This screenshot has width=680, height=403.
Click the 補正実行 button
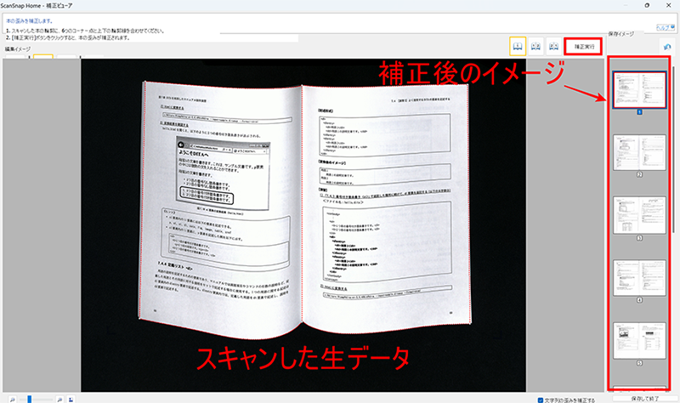point(583,47)
